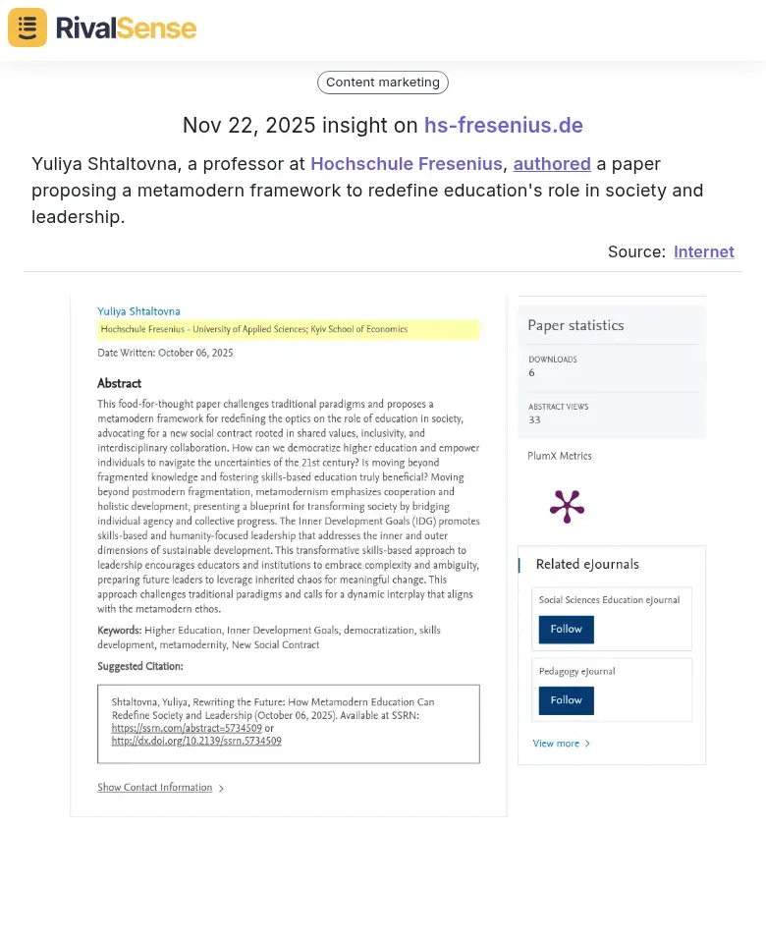Screen dimensions: 766x943
Task: Open the hs-fresenius.de link
Action: (503, 126)
